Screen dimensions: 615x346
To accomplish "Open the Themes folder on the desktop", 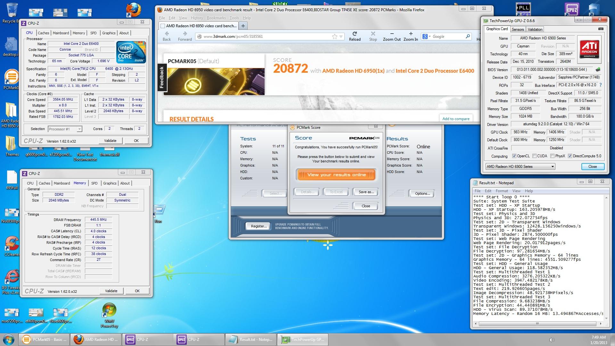I will [x=12, y=146].
